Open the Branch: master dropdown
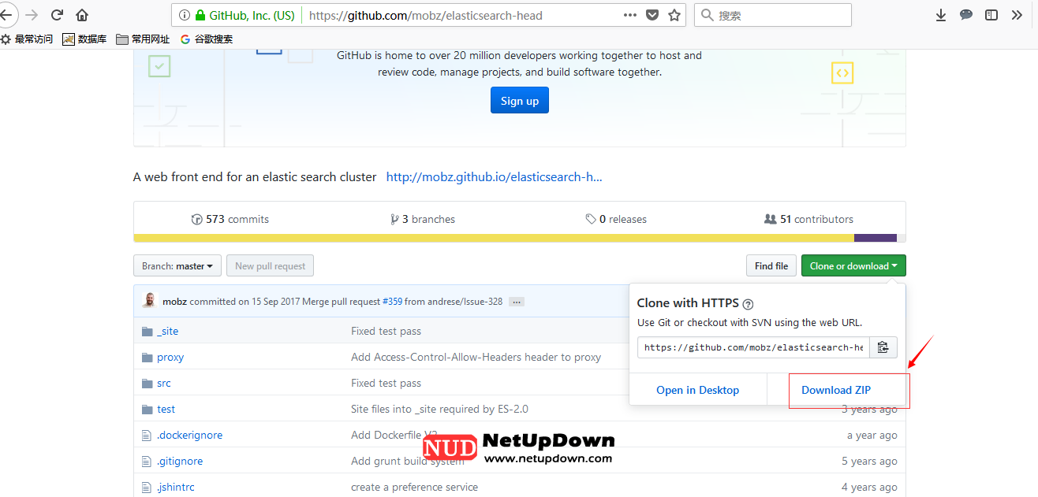Image resolution: width=1038 pixels, height=497 pixels. click(x=177, y=266)
